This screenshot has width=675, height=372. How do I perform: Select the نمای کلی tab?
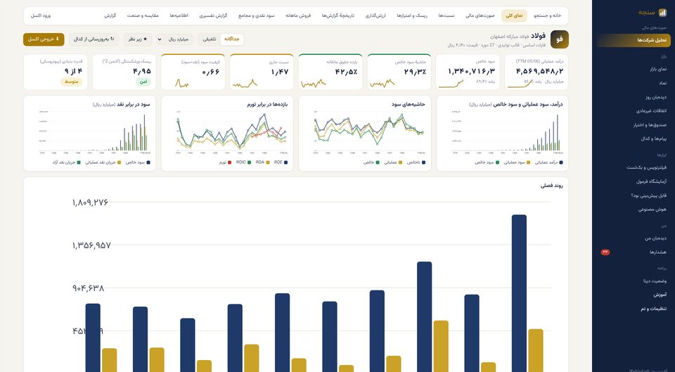tap(514, 15)
